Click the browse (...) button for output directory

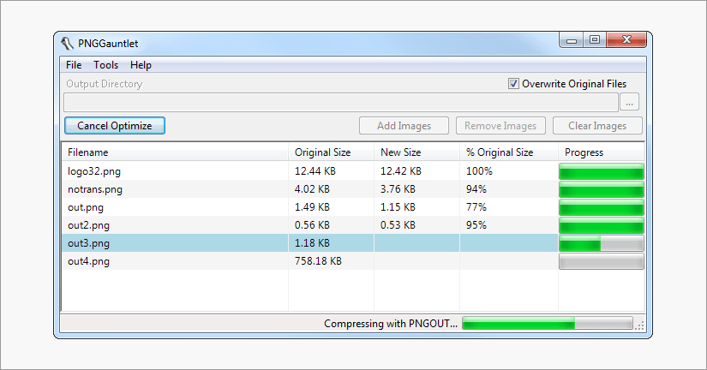(x=630, y=103)
